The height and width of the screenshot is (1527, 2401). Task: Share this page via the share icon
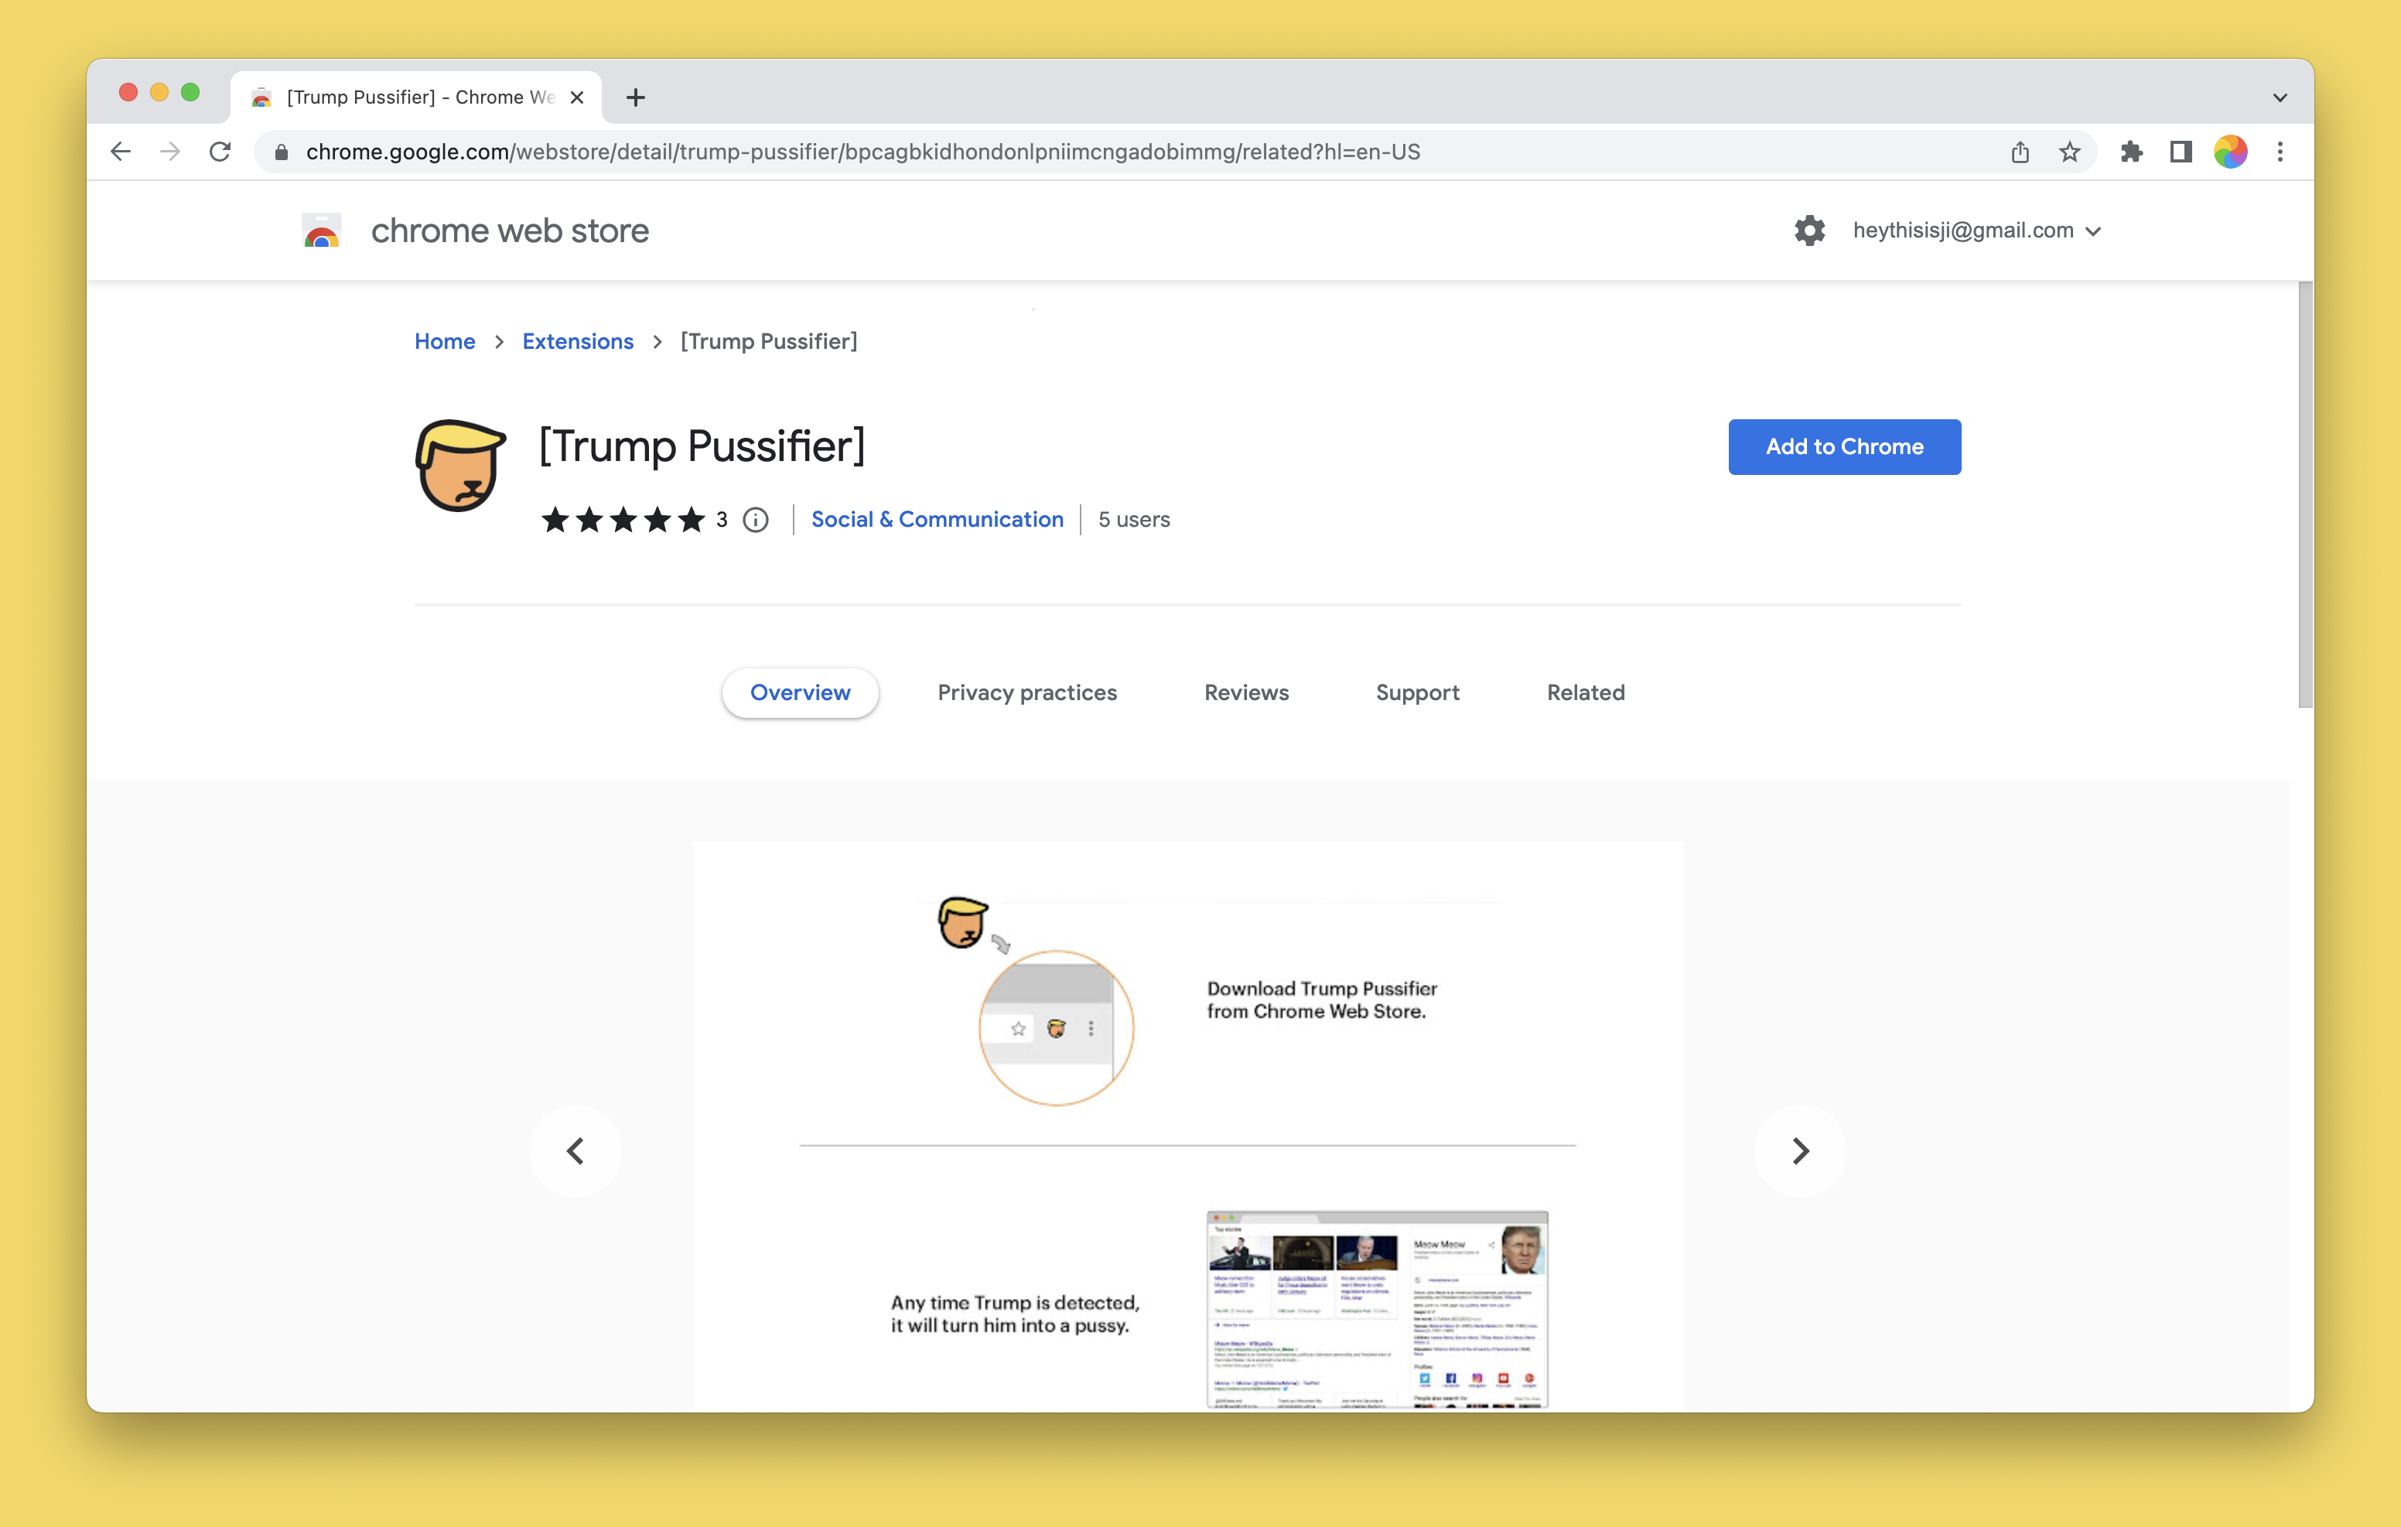click(2020, 152)
